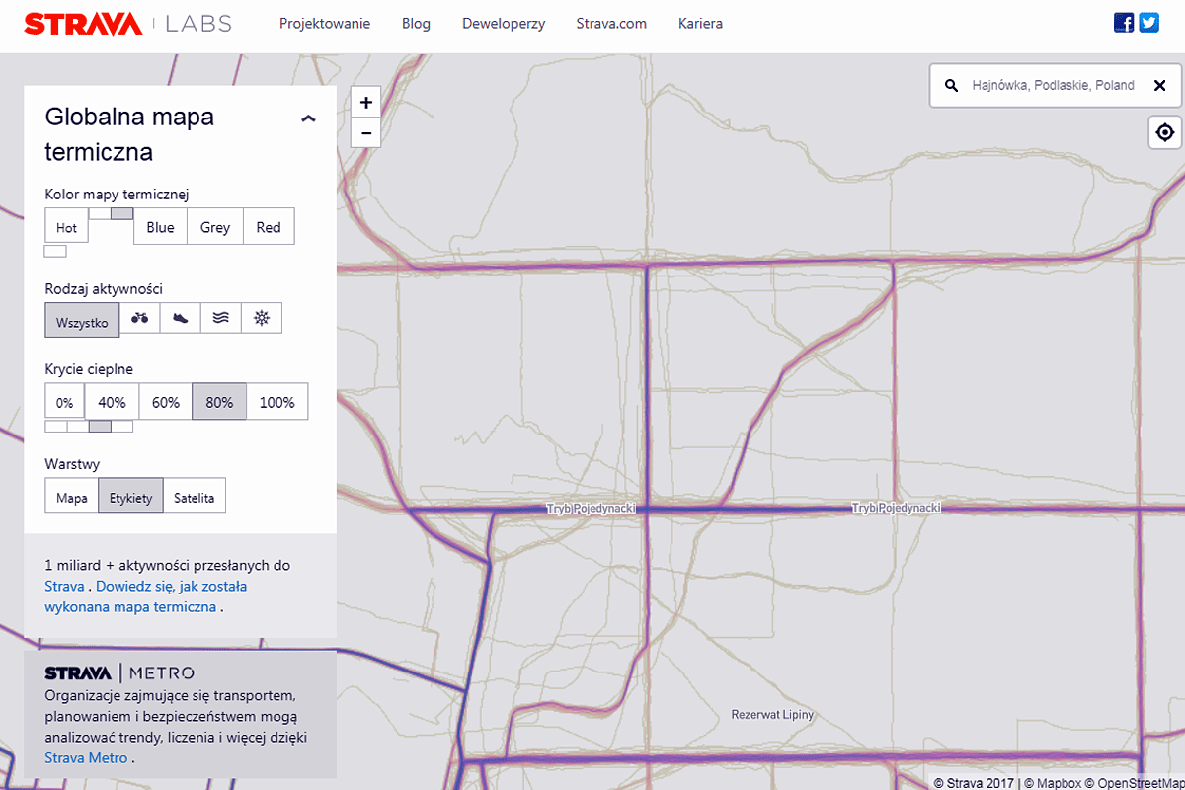This screenshot has height=790, width=1185.
Task: Choose Hot heatmap color
Action: [66, 227]
